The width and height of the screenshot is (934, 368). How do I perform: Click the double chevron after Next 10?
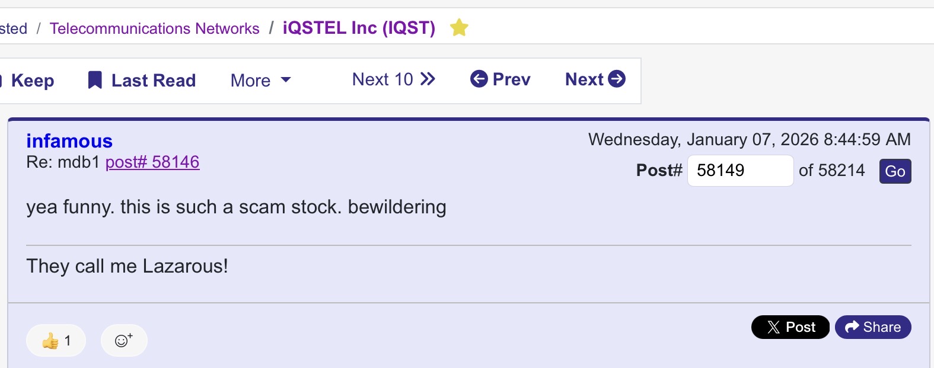click(428, 79)
